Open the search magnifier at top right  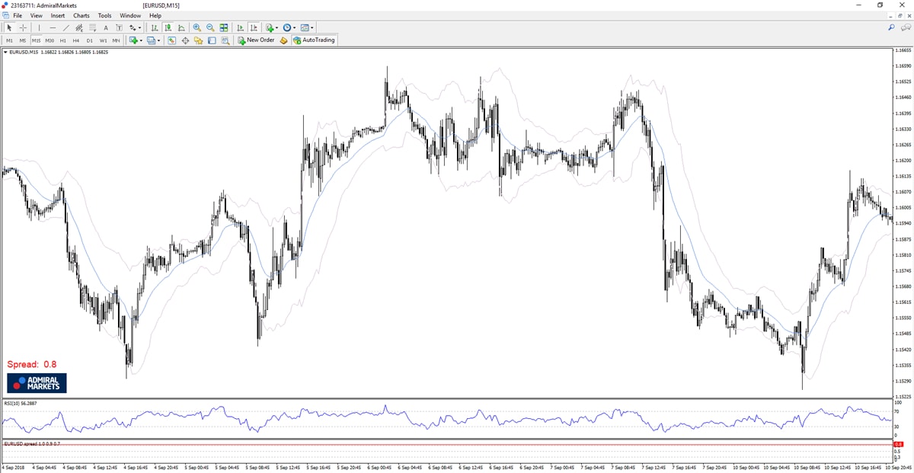(x=891, y=27)
